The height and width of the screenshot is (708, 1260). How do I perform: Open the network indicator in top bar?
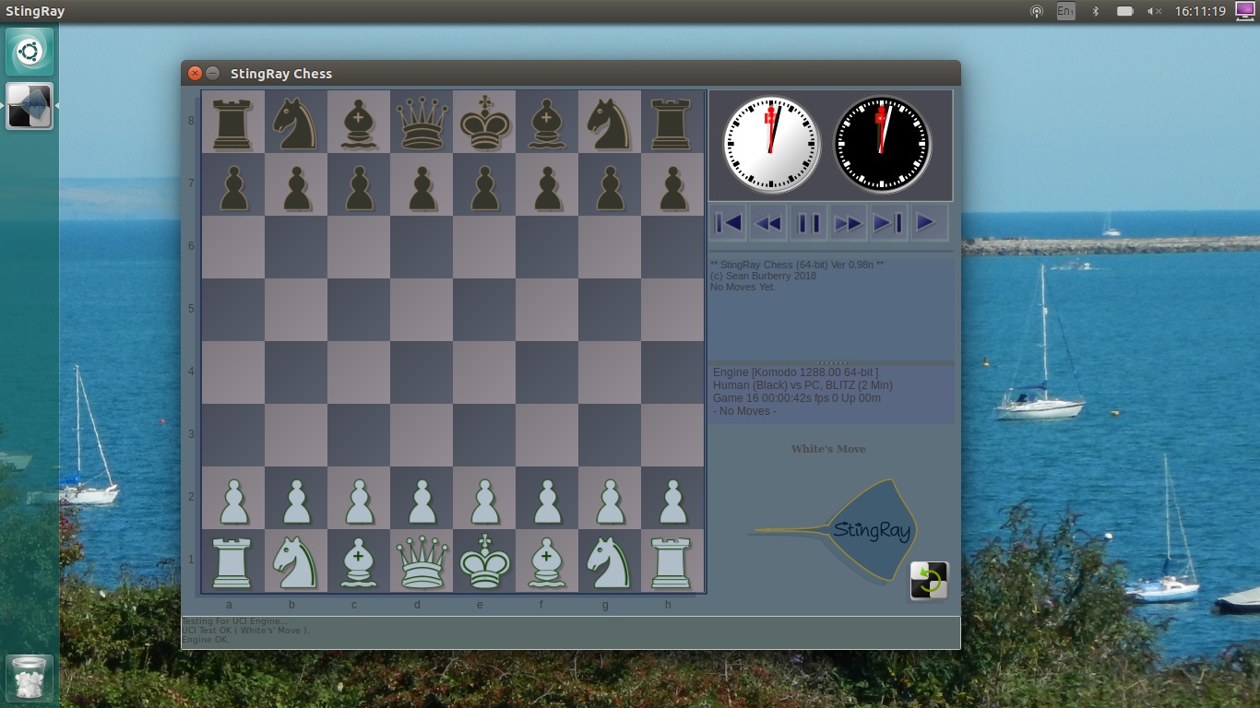tap(1037, 11)
